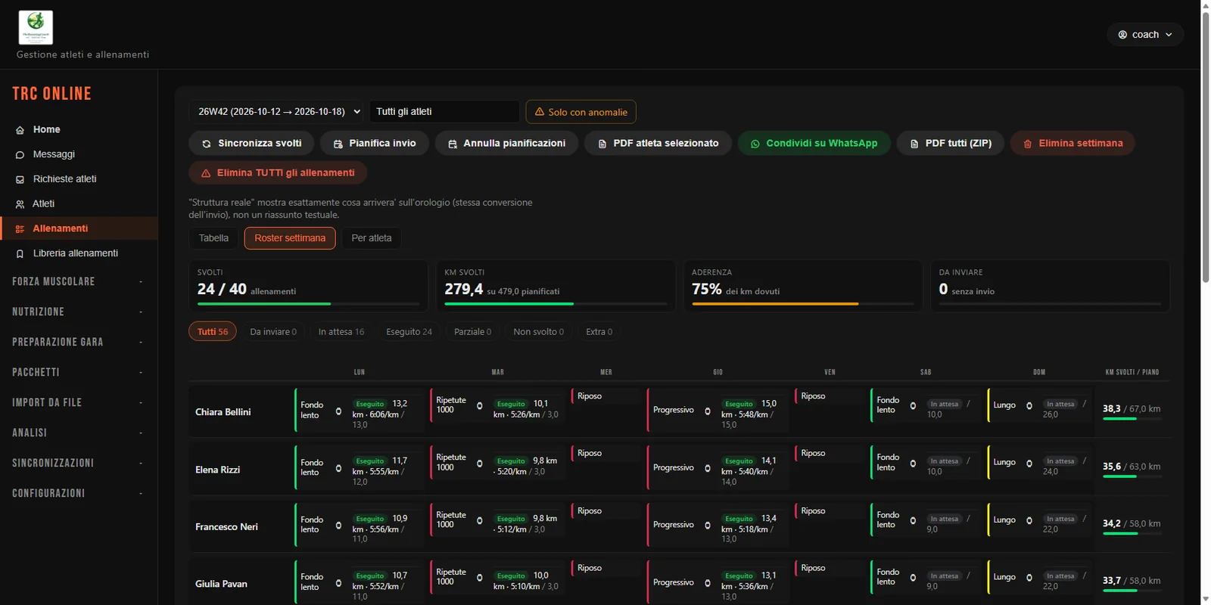Select the Tutti 56 status filter chip
The image size is (1211, 605).
[x=213, y=332]
